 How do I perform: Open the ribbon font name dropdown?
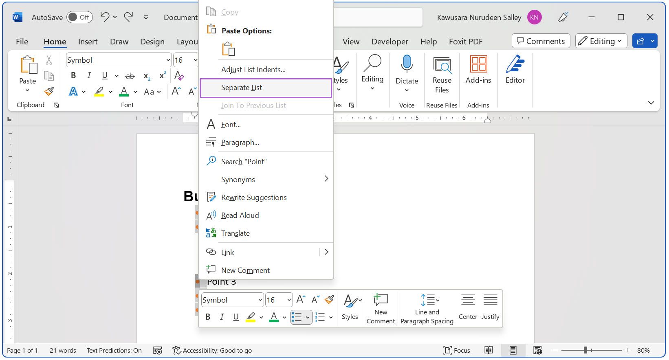(168, 60)
